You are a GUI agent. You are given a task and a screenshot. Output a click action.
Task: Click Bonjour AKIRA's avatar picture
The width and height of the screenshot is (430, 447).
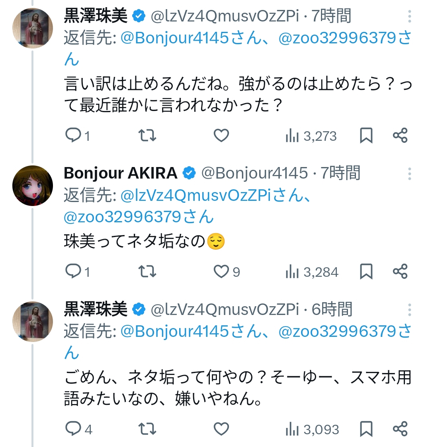(33, 186)
